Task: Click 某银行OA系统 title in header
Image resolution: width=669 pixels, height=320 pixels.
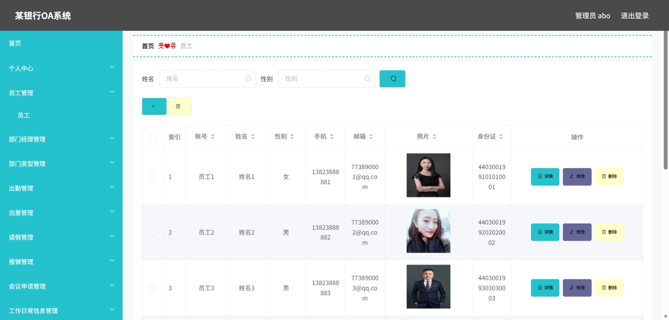Action: (43, 16)
